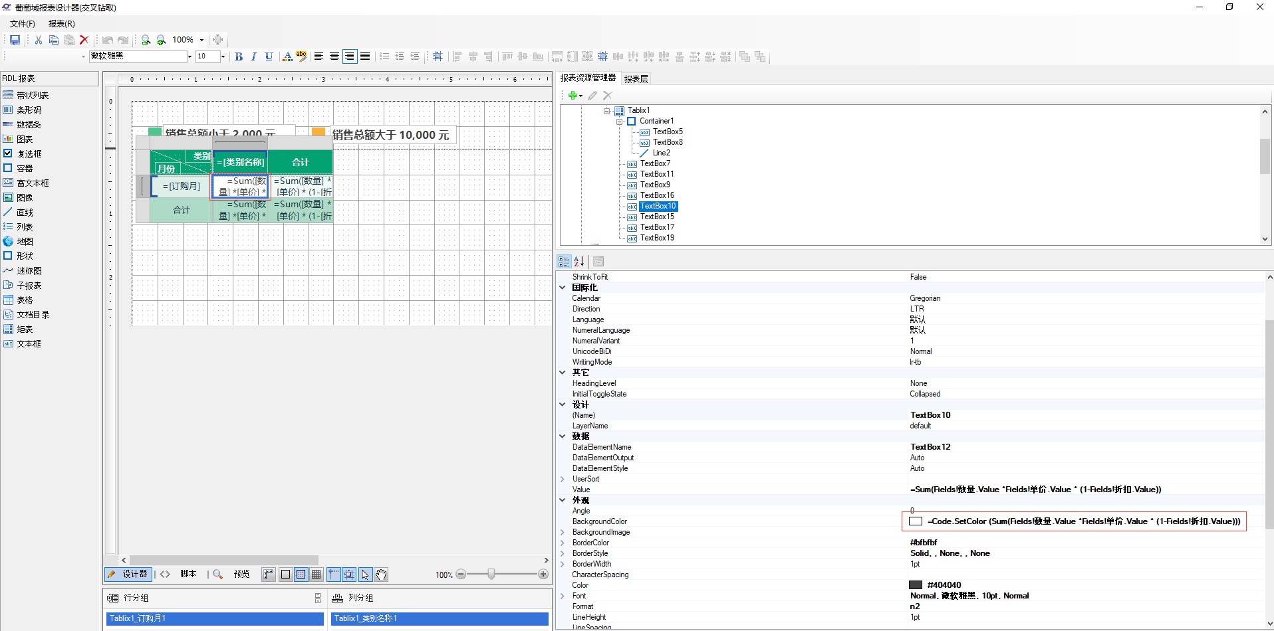
Task: Toggle no-grid display mode
Action: pos(285,575)
